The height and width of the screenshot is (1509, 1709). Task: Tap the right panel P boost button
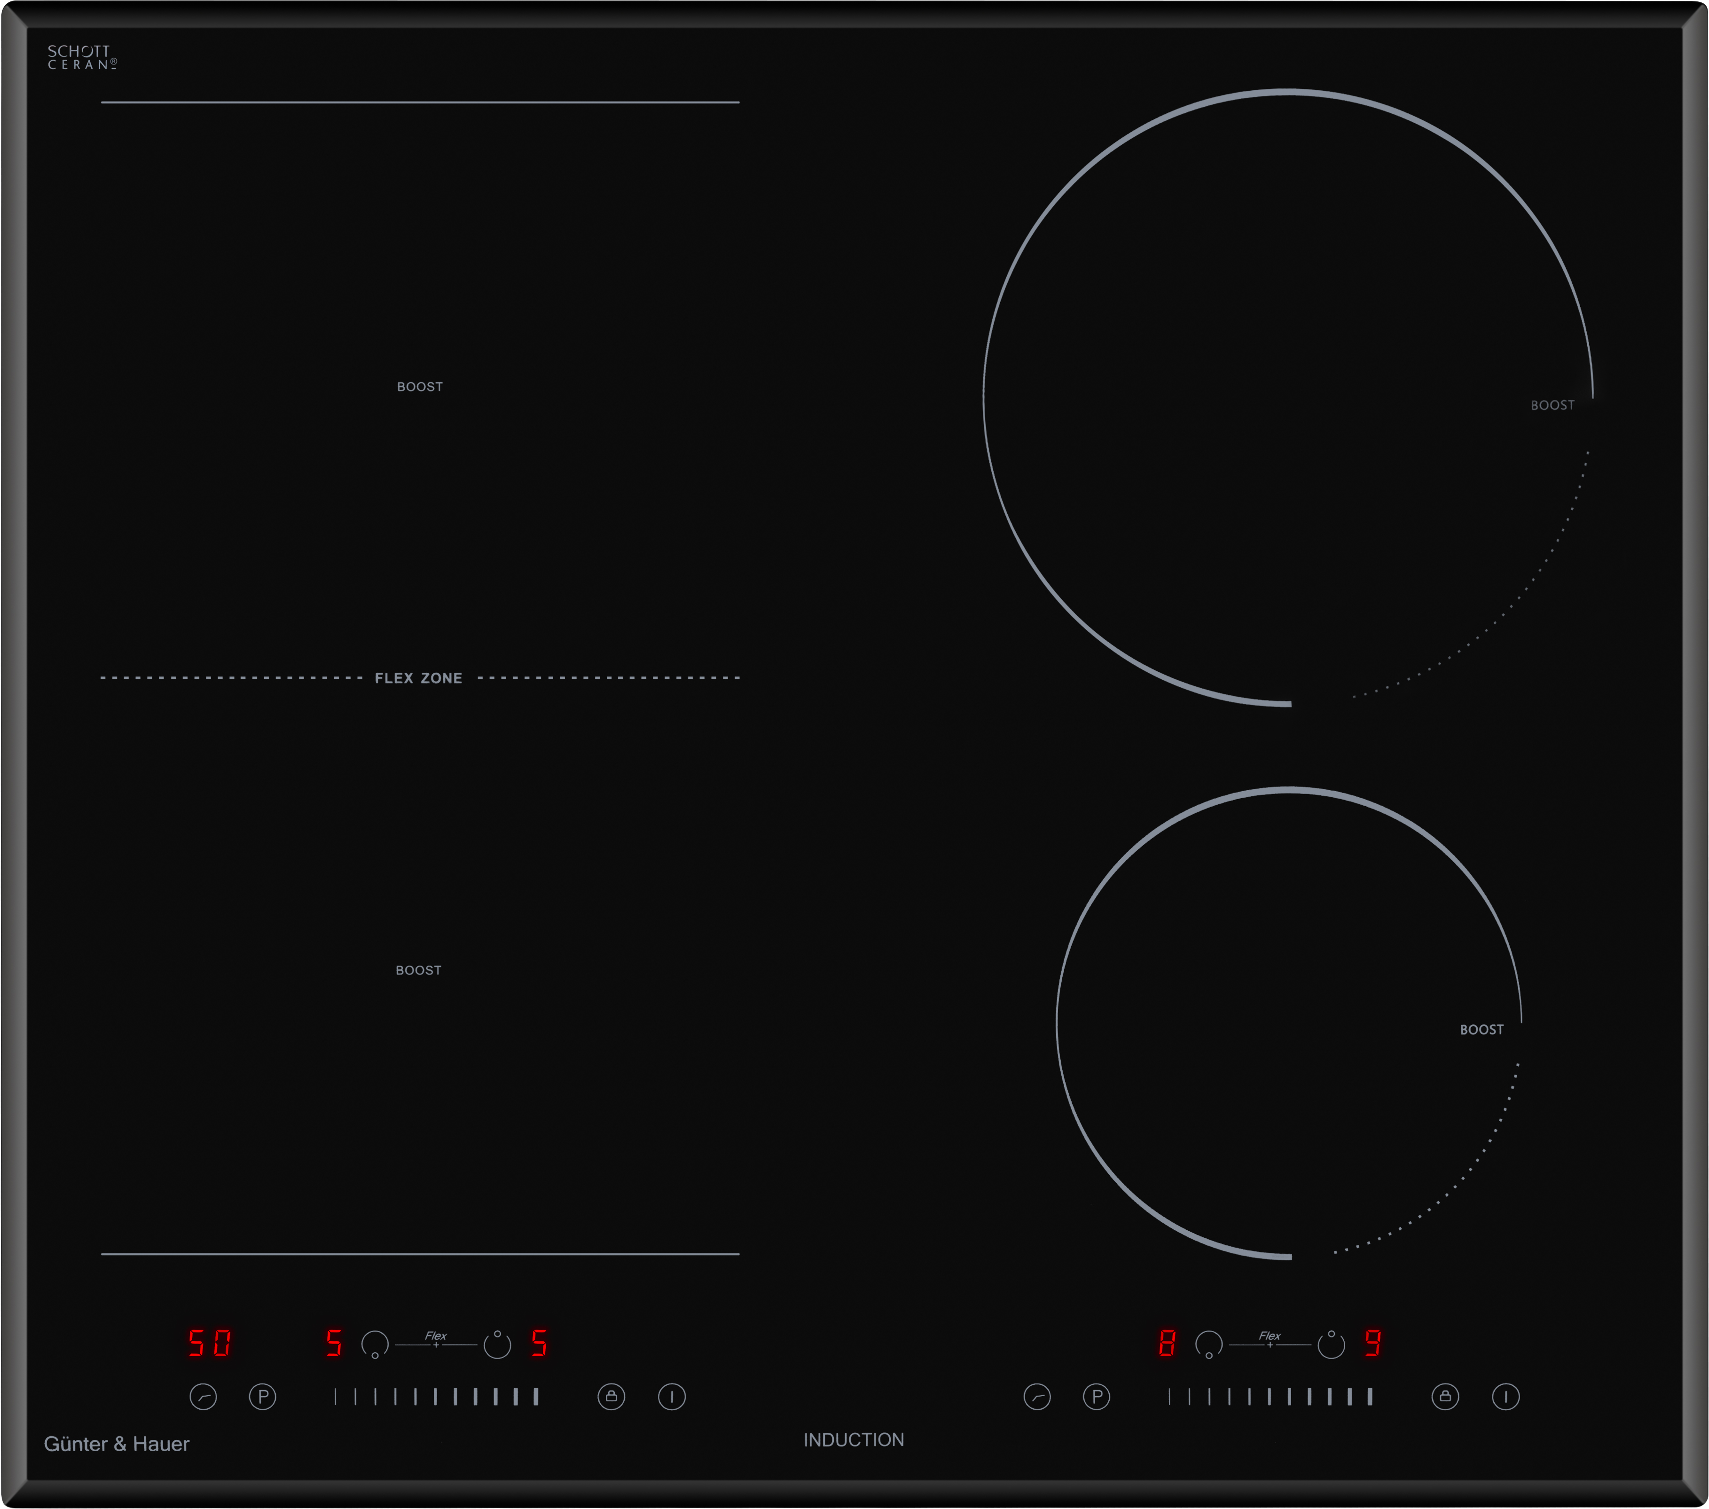pyautogui.click(x=1096, y=1396)
